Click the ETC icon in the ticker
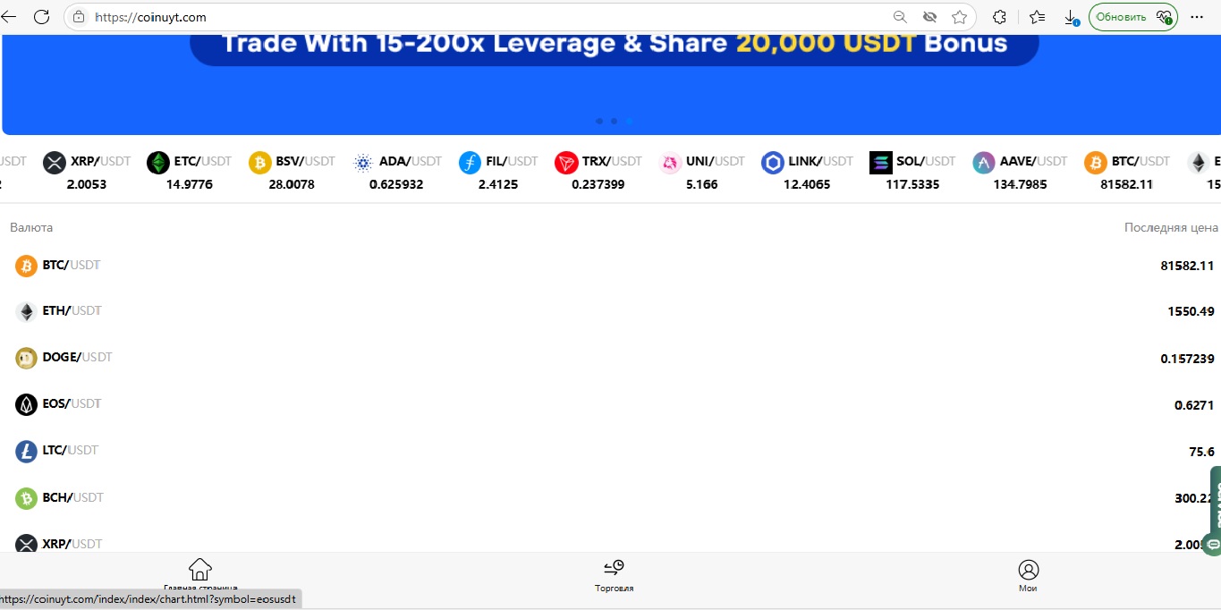Screen dimensions: 1221x610 click(158, 163)
